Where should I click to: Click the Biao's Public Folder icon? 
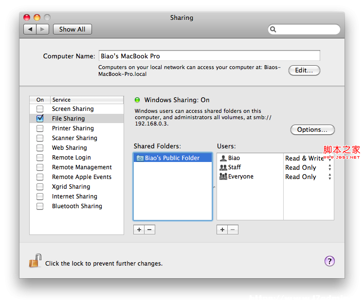[x=140, y=158]
